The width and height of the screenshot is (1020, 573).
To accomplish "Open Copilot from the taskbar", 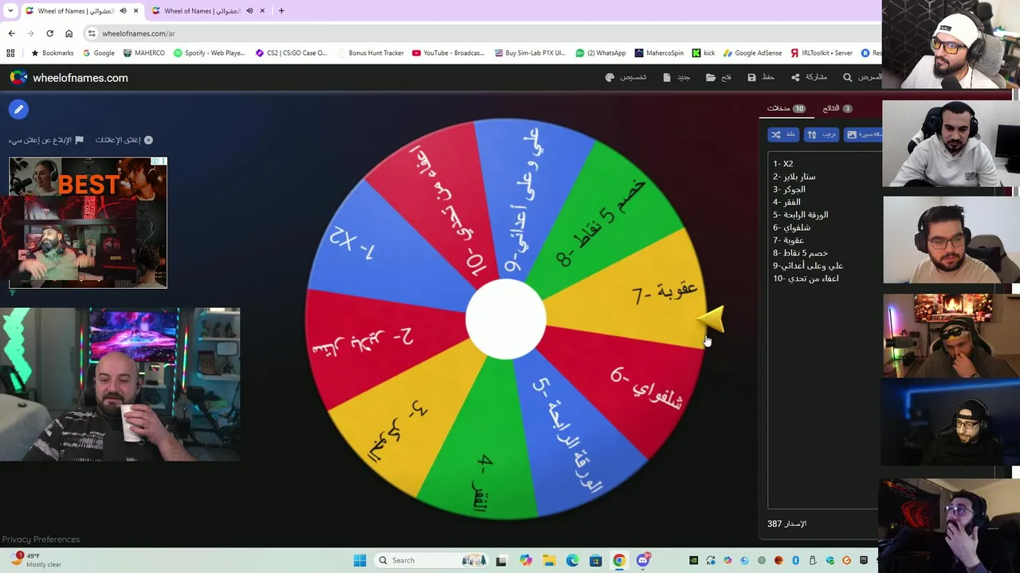I will pos(526,560).
